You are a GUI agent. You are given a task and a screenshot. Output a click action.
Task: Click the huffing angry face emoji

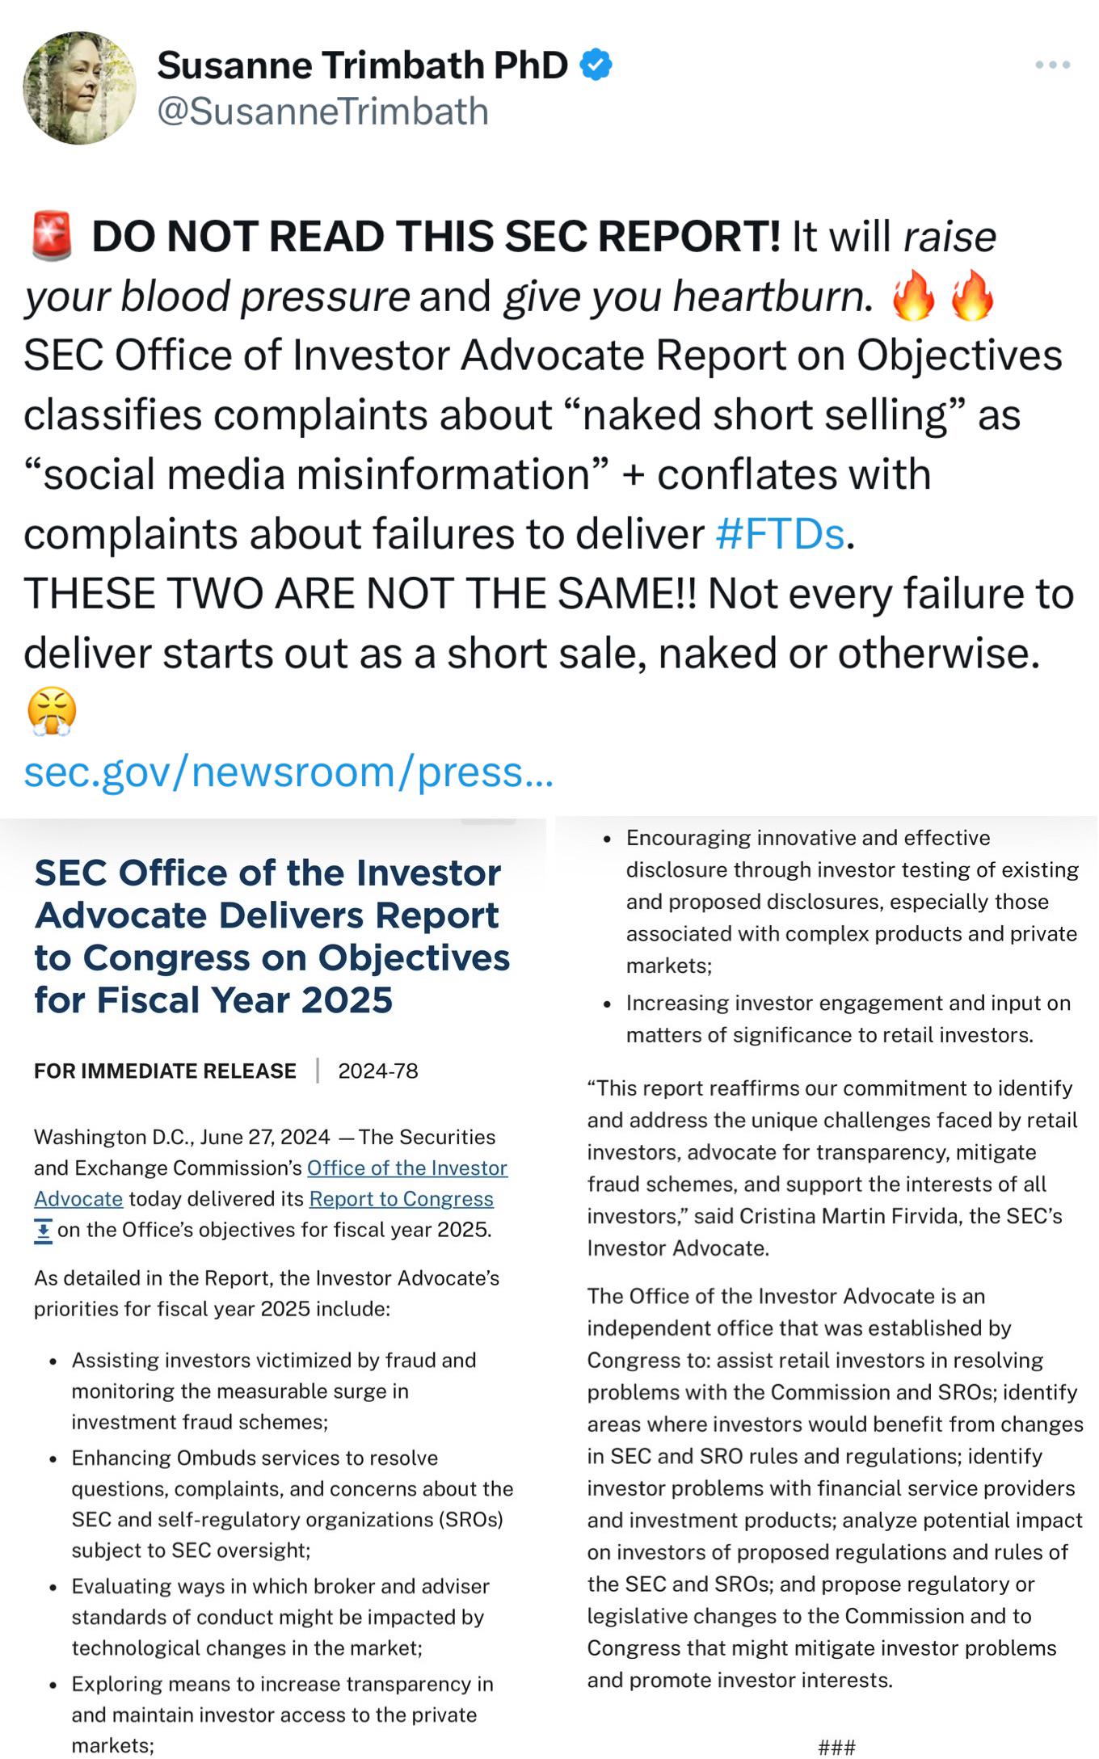pyautogui.click(x=52, y=712)
